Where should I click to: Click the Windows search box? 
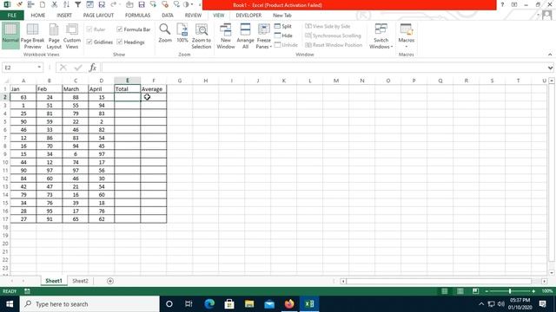89,304
